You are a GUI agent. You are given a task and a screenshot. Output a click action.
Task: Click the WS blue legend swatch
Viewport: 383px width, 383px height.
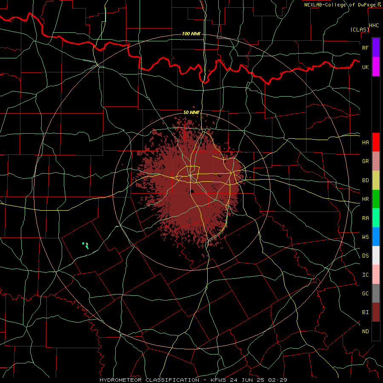[376, 237]
